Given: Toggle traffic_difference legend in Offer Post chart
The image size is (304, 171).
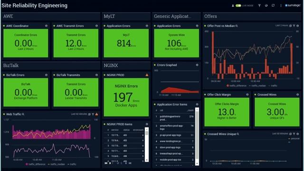Looking at the screenshot, I should (x=237, y=85).
